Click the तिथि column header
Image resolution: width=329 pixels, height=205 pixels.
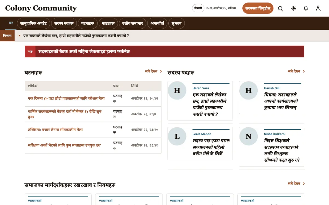(135, 86)
